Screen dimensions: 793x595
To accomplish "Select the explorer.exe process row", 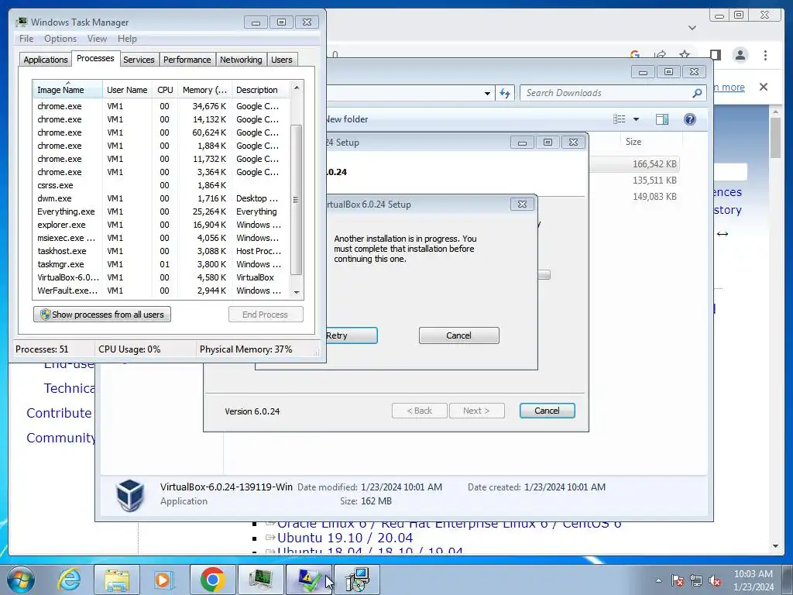I will pos(161,225).
